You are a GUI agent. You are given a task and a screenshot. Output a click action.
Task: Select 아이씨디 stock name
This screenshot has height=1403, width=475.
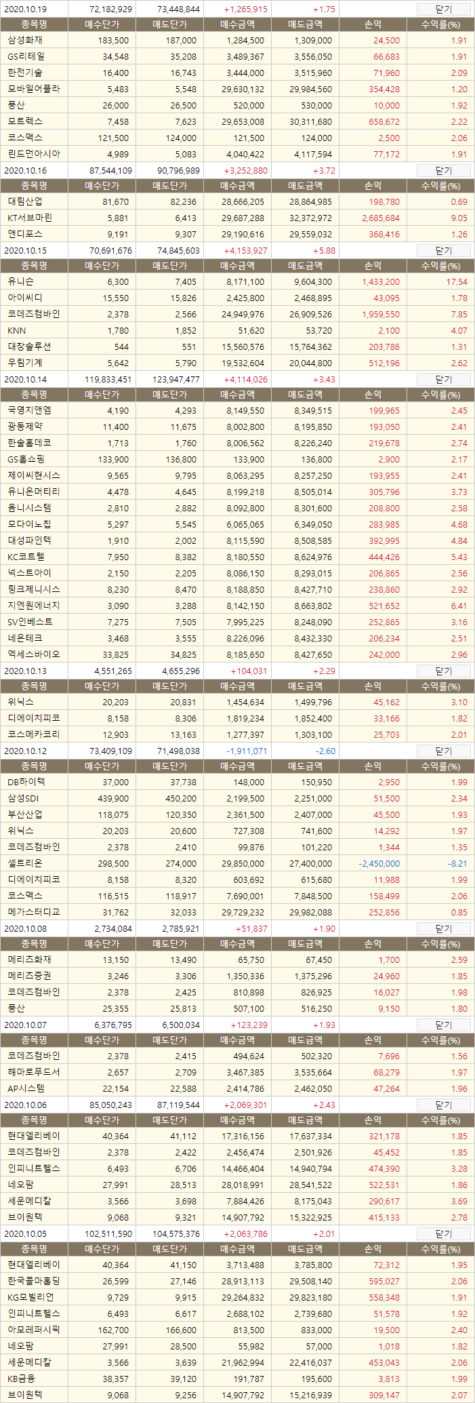(24, 298)
